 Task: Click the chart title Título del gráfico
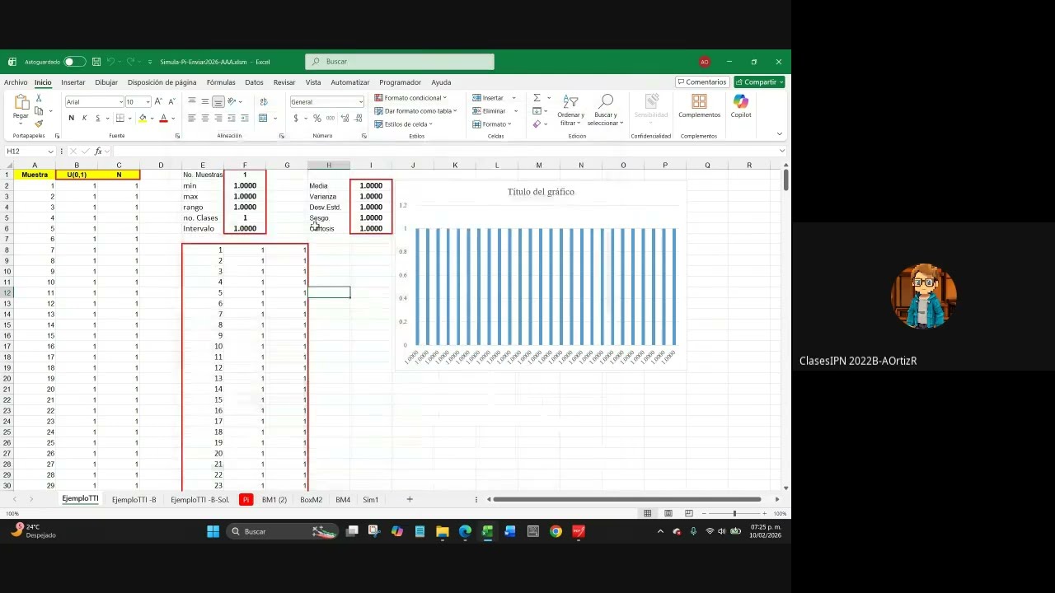point(541,192)
